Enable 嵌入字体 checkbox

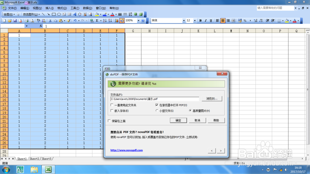coord(112,111)
